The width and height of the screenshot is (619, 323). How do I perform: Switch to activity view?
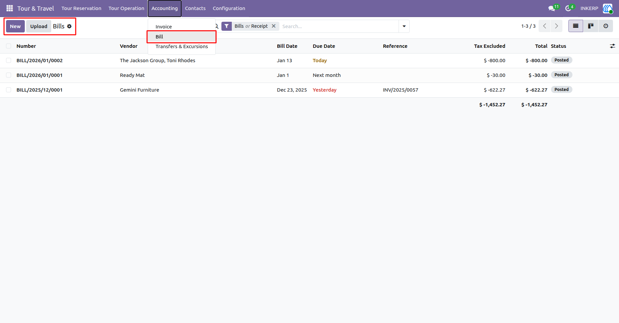(606, 26)
